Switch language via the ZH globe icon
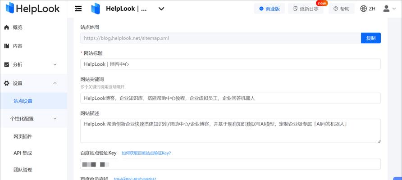 click(x=368, y=9)
